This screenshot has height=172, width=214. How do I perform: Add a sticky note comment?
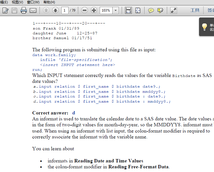151,10
